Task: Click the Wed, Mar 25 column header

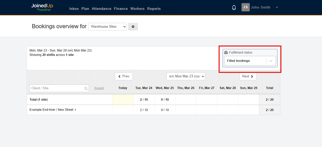Action: click(x=165, y=88)
